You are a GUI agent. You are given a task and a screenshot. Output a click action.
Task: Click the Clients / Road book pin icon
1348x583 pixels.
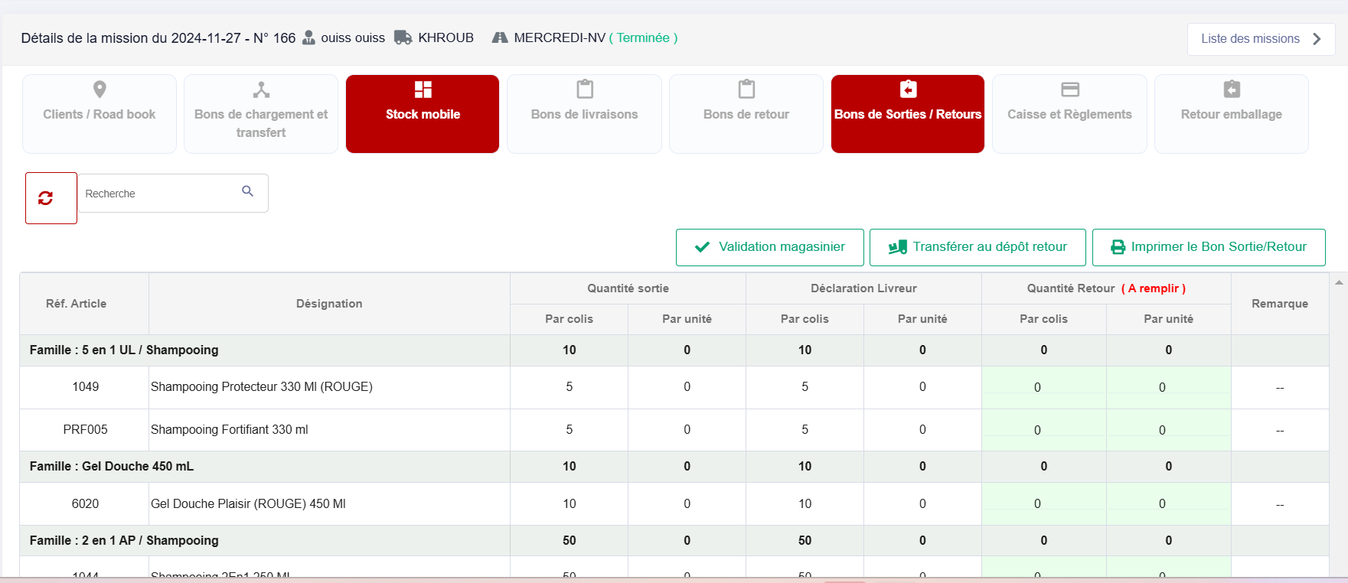coord(100,90)
